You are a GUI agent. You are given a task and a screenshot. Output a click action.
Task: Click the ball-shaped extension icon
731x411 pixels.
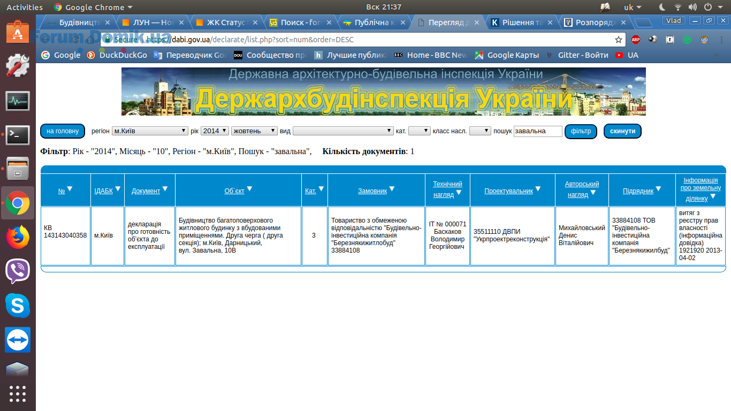(x=653, y=40)
